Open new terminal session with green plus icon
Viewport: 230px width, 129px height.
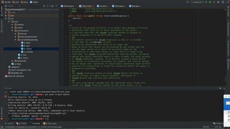point(6,92)
